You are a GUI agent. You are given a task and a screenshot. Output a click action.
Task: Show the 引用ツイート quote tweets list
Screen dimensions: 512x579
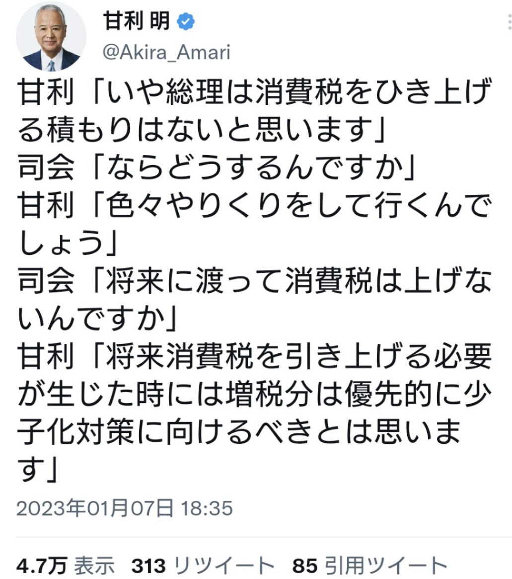[x=385, y=566]
